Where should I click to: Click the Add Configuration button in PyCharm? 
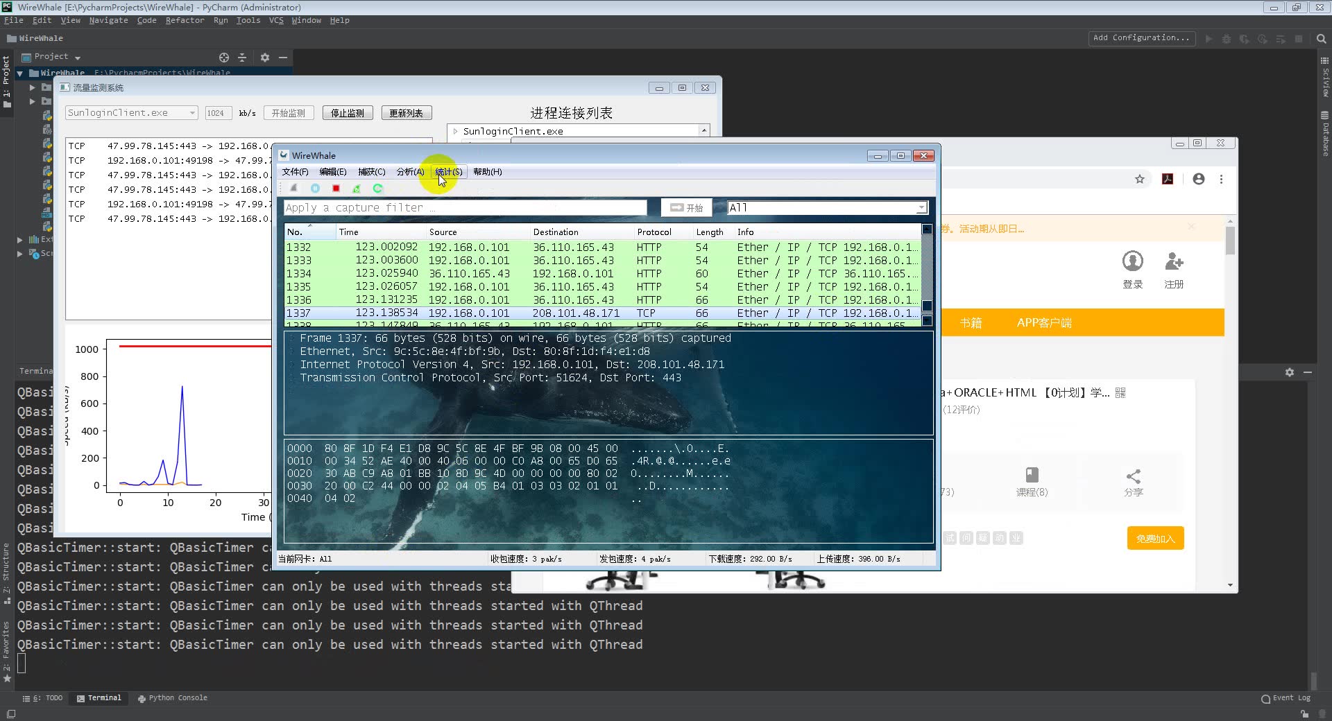tap(1141, 38)
